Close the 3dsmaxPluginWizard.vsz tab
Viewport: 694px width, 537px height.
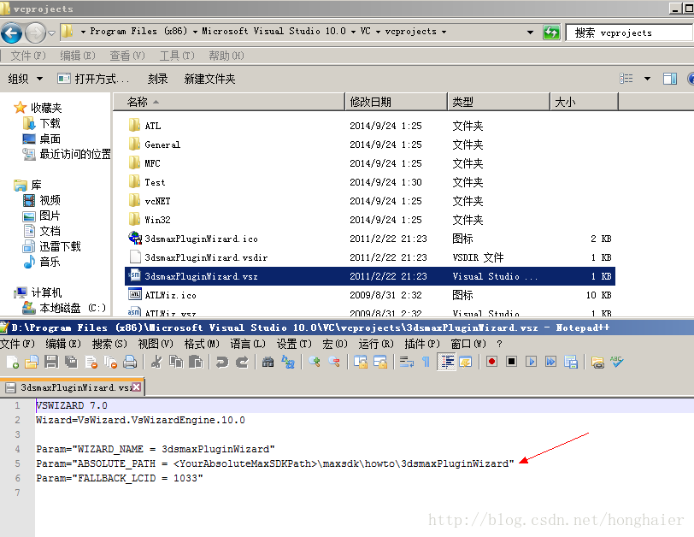pos(137,387)
